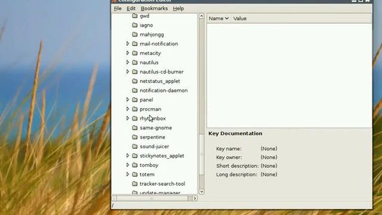Click the sound-juicer folder icon

pyautogui.click(x=135, y=146)
